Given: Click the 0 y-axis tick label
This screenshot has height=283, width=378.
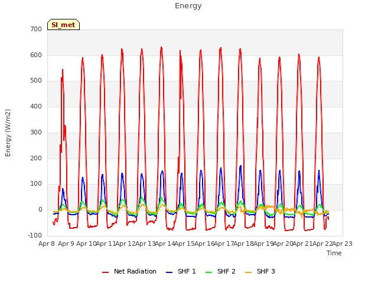Looking at the screenshot, I should 40,210.
